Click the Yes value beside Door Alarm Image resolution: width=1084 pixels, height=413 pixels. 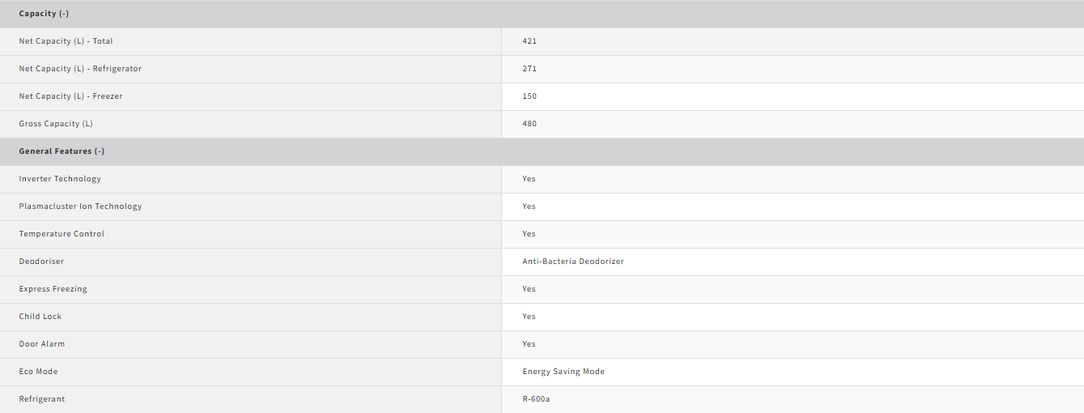point(529,344)
